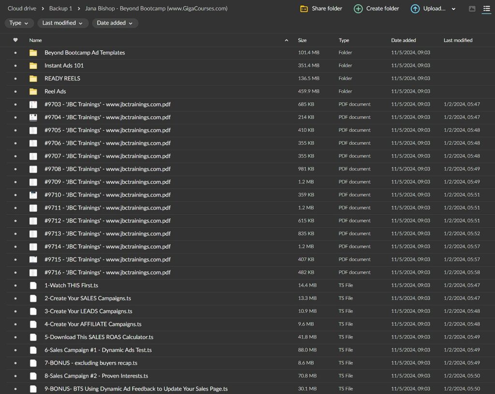Click the Upload arrow icon

point(415,9)
